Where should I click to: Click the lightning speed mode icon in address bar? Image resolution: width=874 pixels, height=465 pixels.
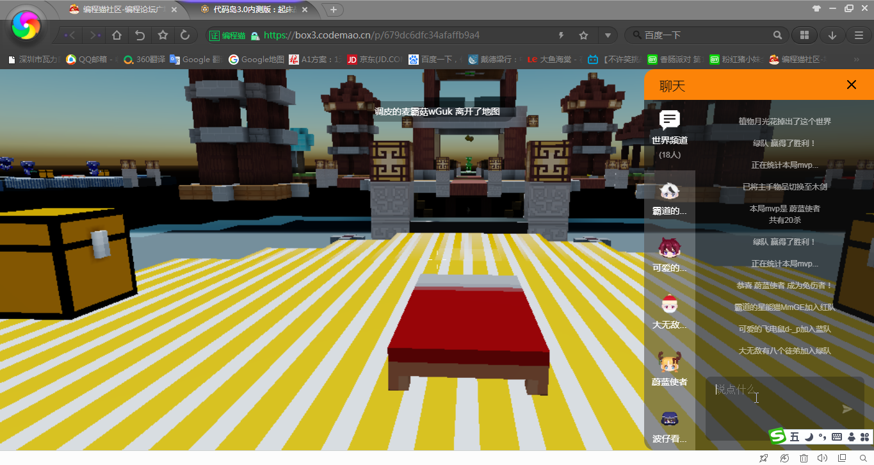[x=562, y=35]
